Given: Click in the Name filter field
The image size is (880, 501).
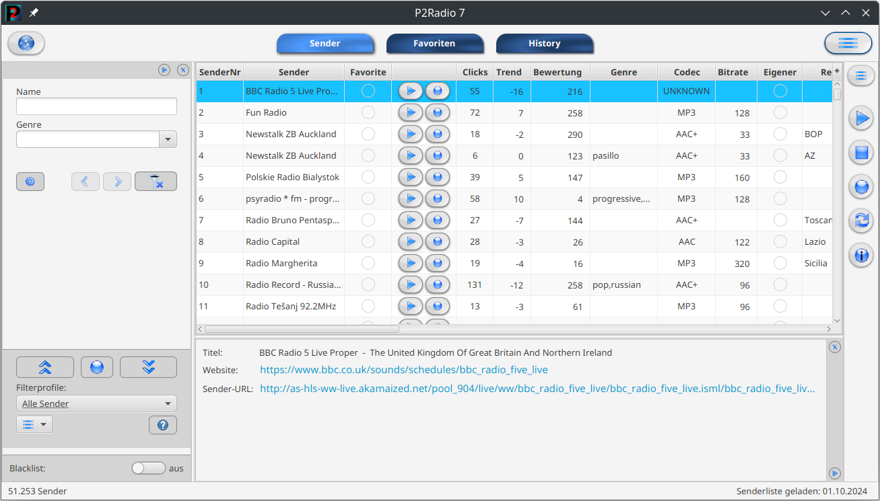Looking at the screenshot, I should (96, 106).
